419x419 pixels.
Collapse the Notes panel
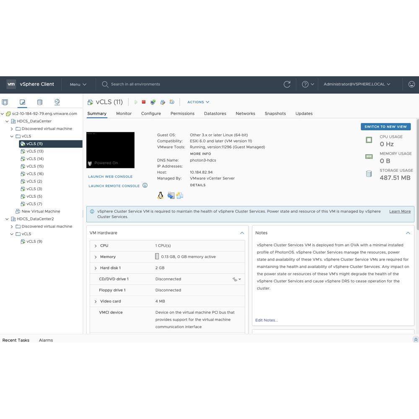coord(408,233)
